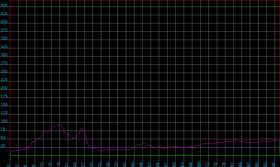Select the 54 horizontal axis label
The width and height of the screenshot is (280, 167).
click(158, 165)
